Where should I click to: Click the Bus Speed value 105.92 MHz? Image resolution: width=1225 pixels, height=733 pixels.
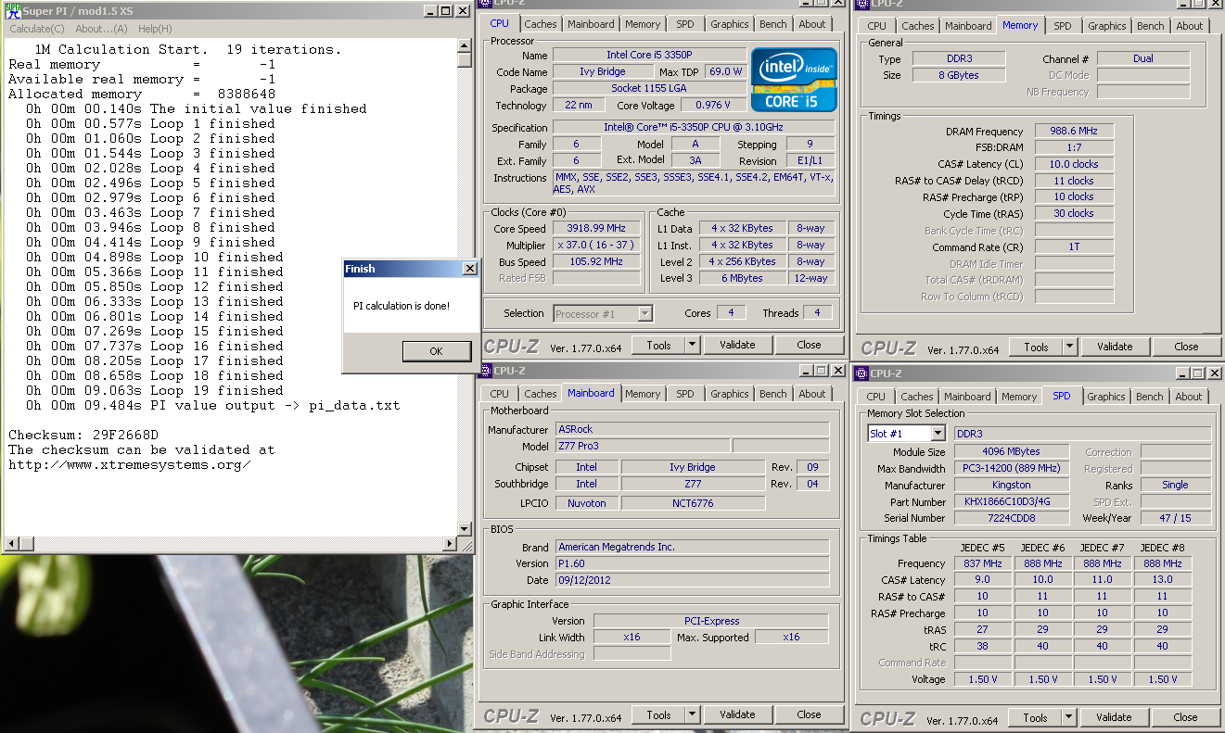click(x=596, y=261)
